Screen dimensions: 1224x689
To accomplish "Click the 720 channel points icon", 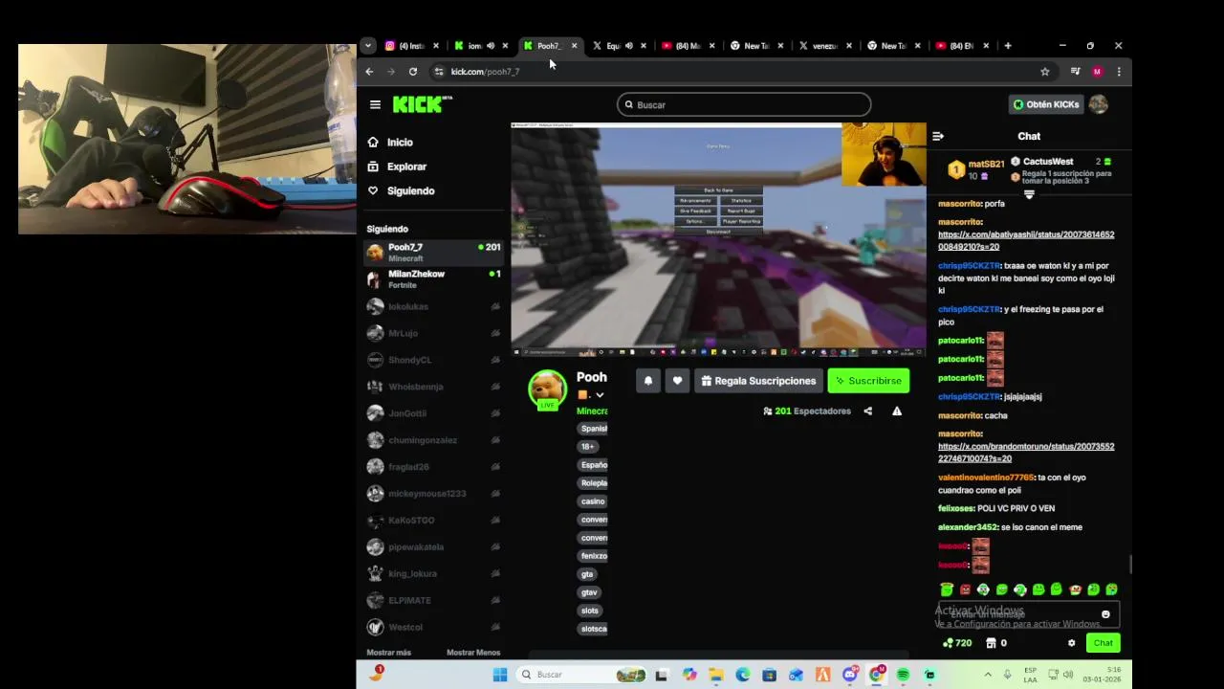I will pyautogui.click(x=957, y=643).
